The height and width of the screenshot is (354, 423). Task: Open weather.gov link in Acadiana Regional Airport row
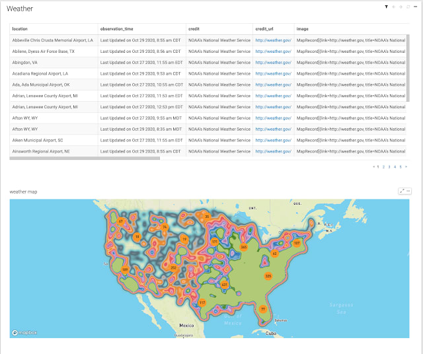(x=273, y=73)
